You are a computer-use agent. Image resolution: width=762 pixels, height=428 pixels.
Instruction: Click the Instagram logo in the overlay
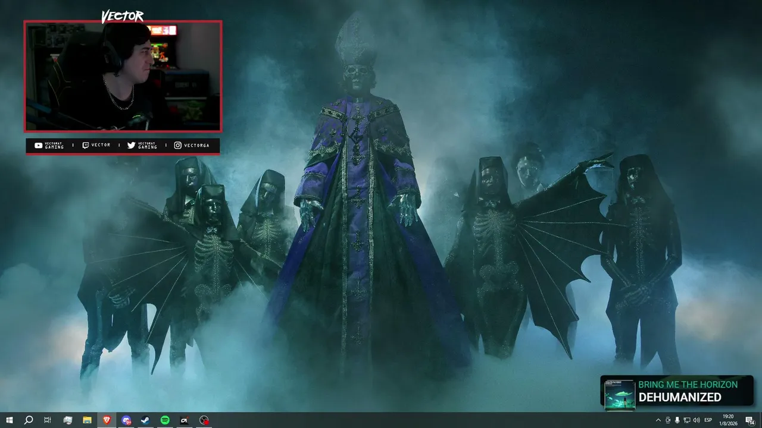177,146
